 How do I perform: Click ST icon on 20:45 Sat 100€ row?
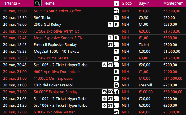(110, 65)
